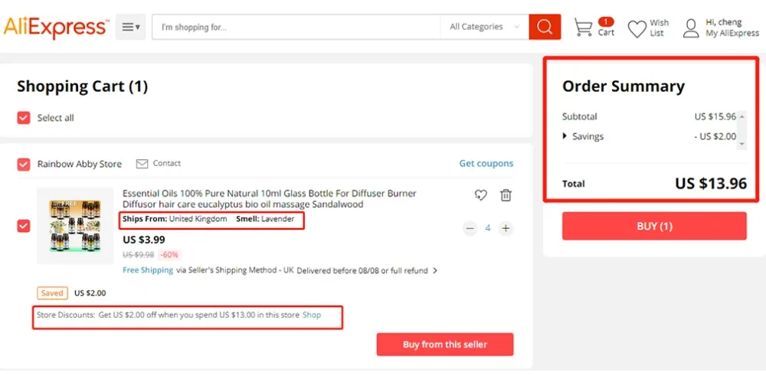Click the struck-through US $9.98 price
Viewport: 766px width, 379px height.
138,254
